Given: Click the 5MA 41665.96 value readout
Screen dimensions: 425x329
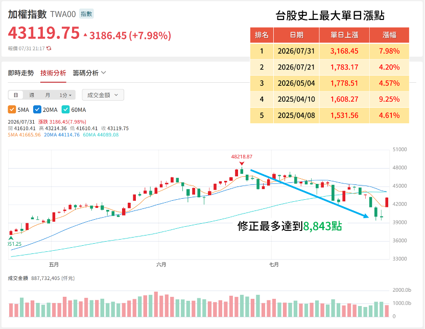Looking at the screenshot, I should (24, 135).
